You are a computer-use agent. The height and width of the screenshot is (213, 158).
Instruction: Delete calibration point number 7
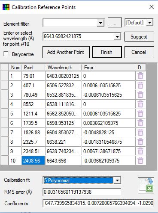tap(140, 132)
